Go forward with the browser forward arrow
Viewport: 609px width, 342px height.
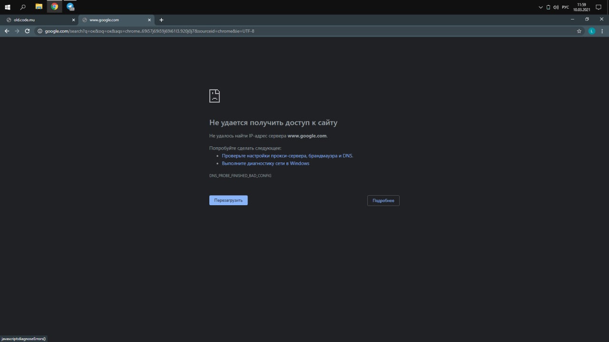[17, 31]
